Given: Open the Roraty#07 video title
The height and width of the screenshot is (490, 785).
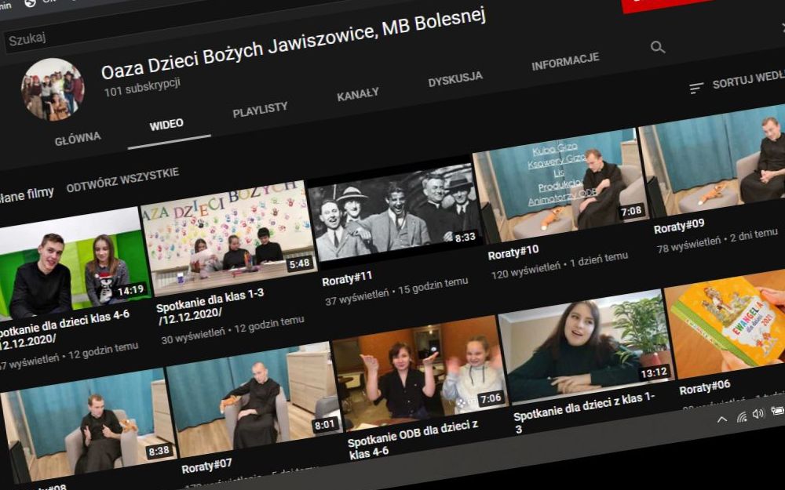Looking at the screenshot, I should pyautogui.click(x=206, y=465).
